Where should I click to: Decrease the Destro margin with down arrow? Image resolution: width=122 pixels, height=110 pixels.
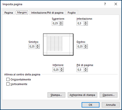pyautogui.click(x=86, y=47)
